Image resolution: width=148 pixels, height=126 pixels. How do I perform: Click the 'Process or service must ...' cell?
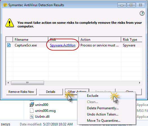point(99,45)
